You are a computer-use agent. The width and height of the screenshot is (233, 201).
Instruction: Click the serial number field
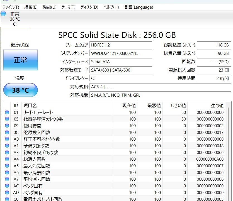point(121,53)
